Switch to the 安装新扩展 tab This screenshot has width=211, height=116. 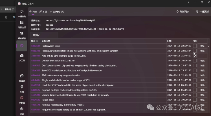tap(56, 12)
